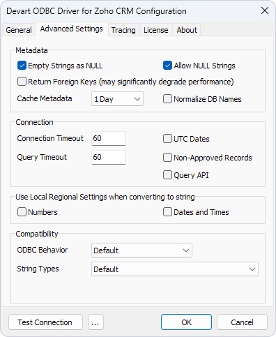
Task: Click the ODBC Behavior label
Action: [43, 250]
